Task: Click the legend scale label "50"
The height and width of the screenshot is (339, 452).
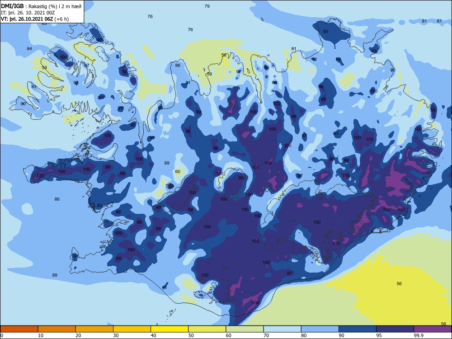Action: 191,335
